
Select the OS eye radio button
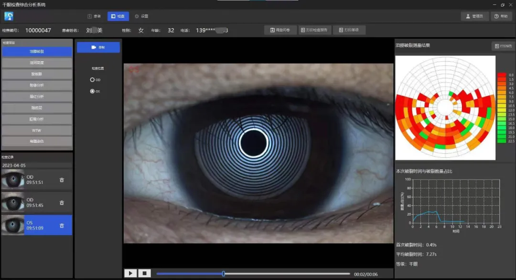(92, 91)
